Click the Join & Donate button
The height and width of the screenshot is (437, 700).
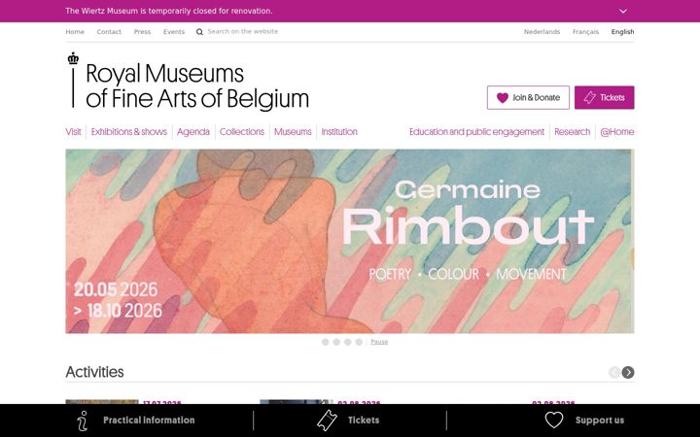pyautogui.click(x=528, y=98)
